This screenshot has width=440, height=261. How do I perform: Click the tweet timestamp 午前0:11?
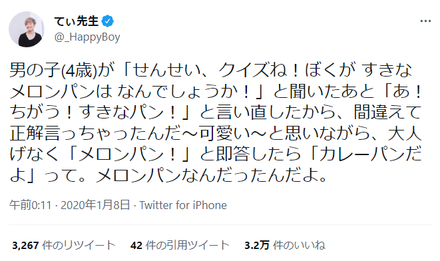(31, 205)
